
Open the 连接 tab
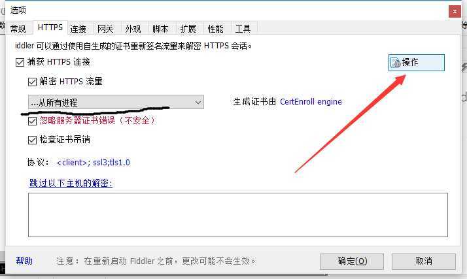(78, 29)
